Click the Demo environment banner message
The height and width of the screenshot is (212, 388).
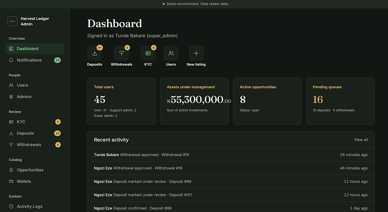tap(198, 4)
